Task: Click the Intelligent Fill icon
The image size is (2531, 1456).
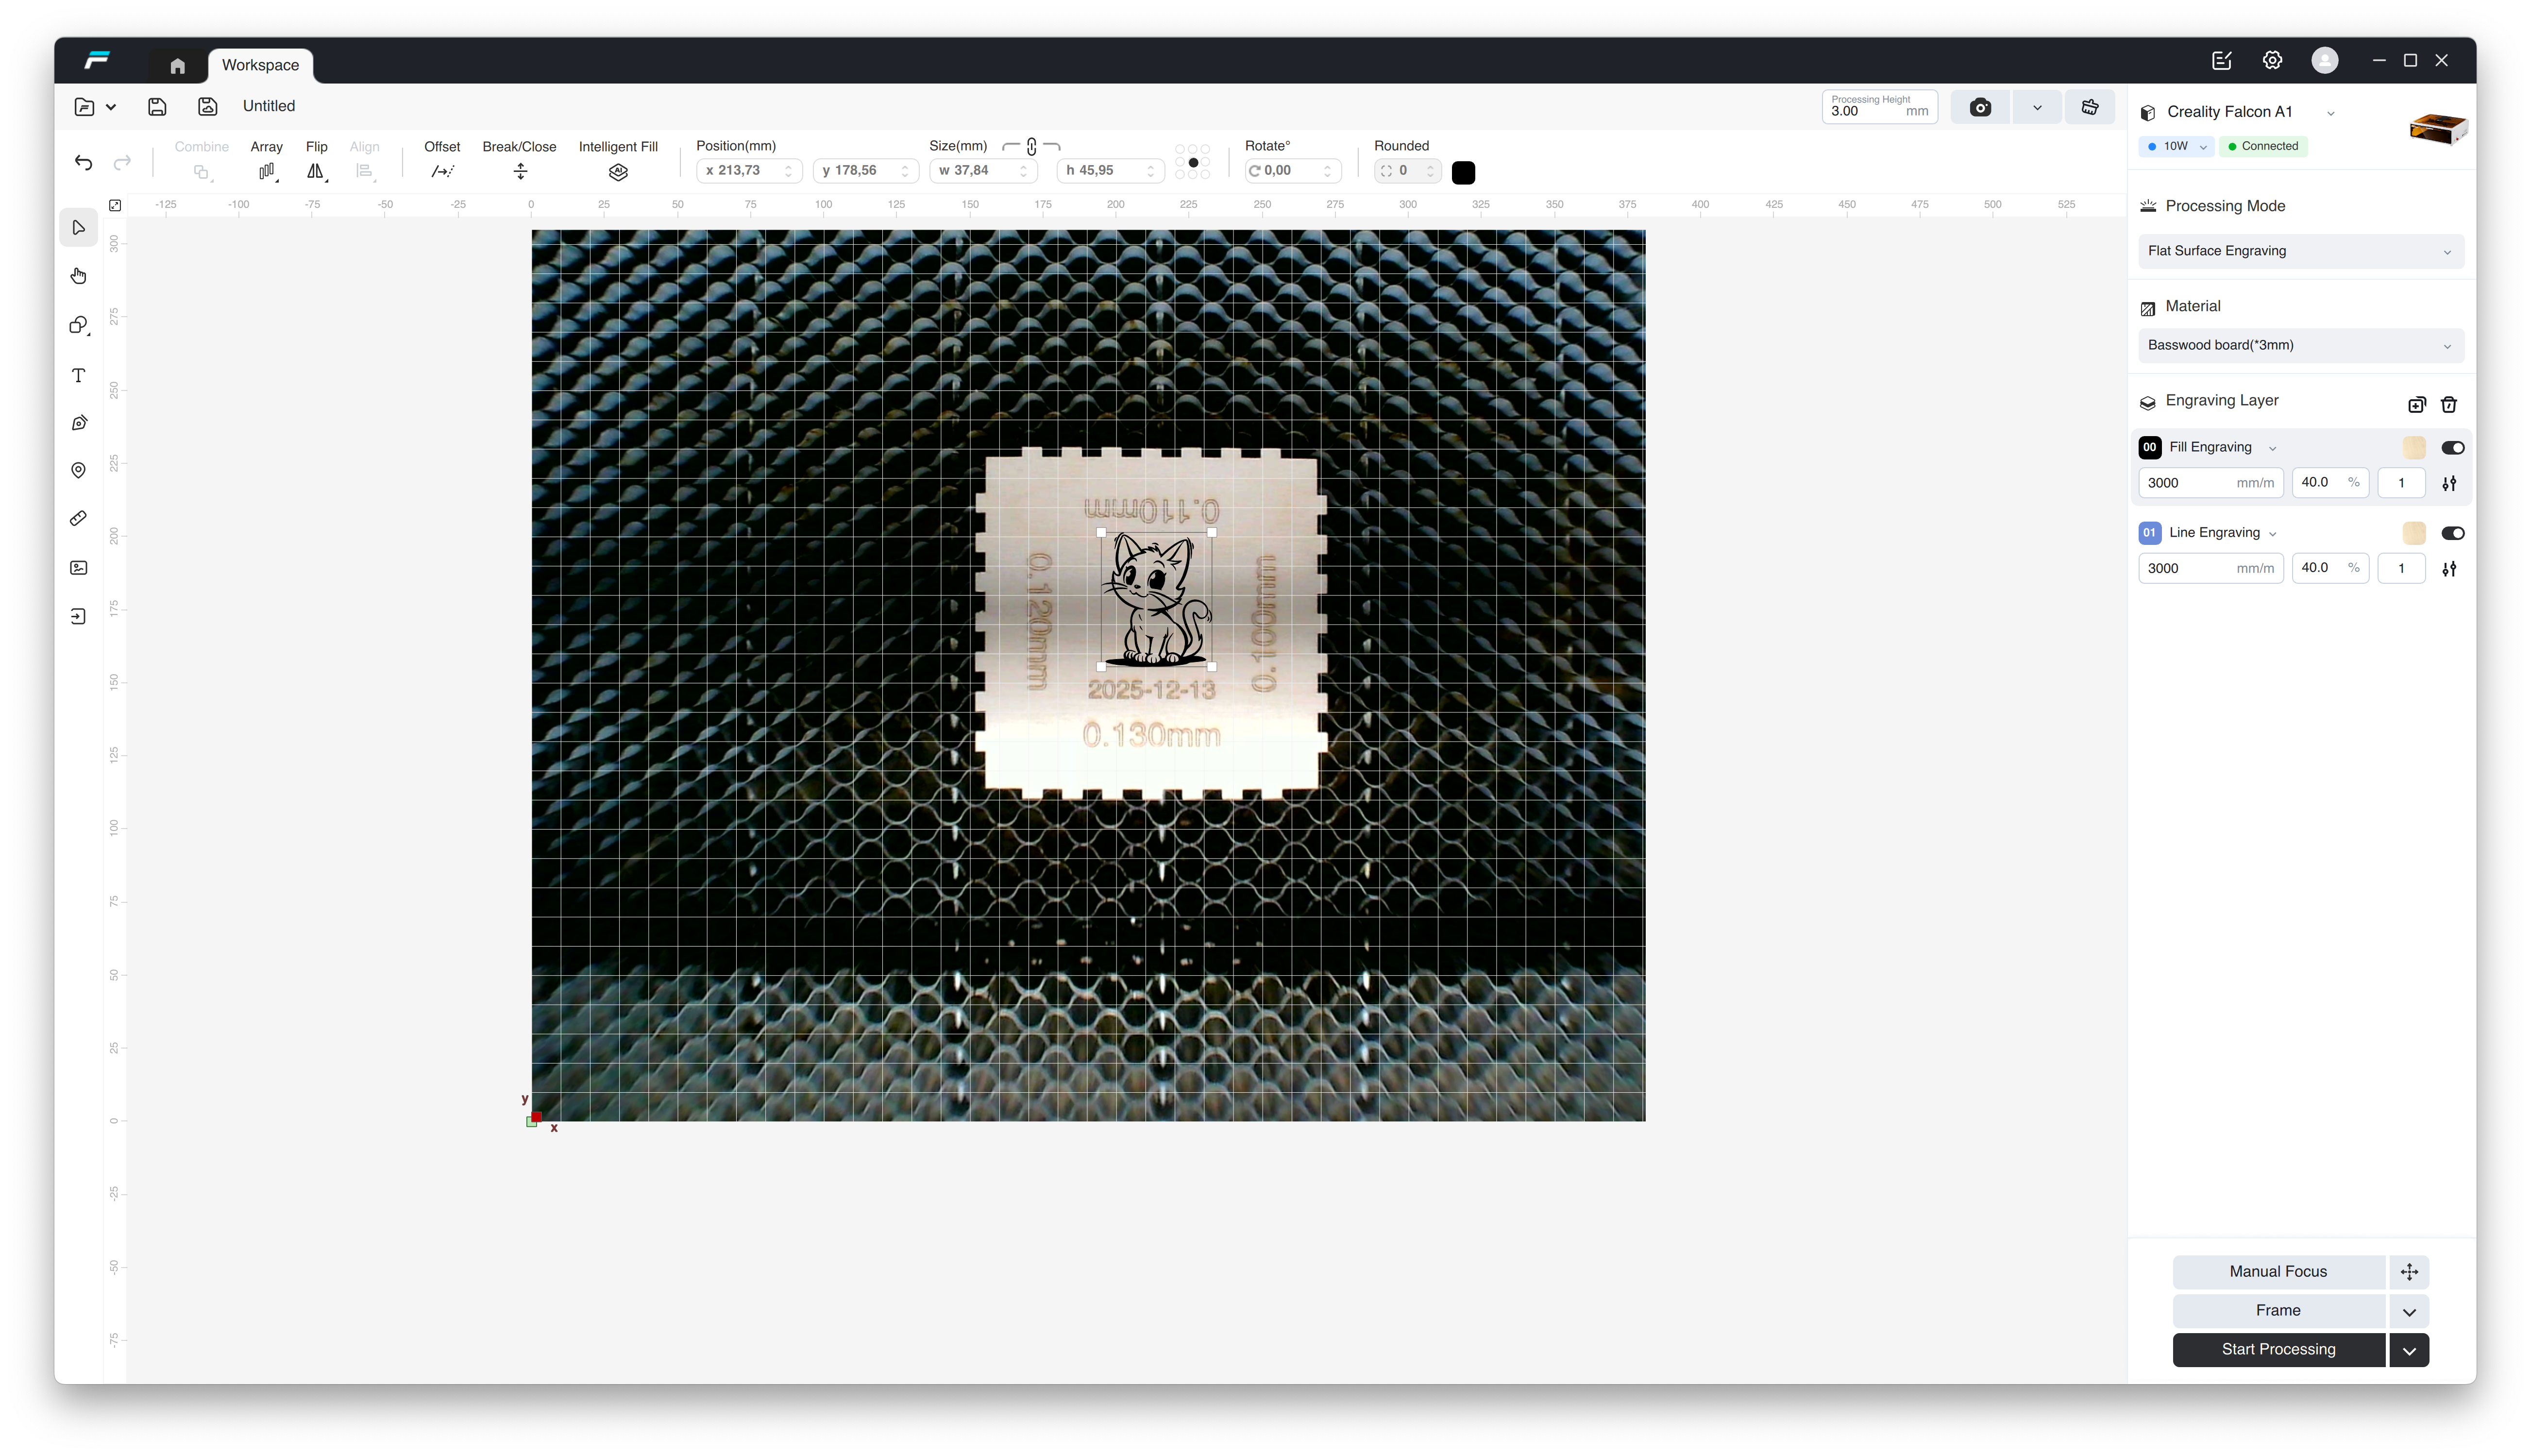Action: pyautogui.click(x=618, y=172)
